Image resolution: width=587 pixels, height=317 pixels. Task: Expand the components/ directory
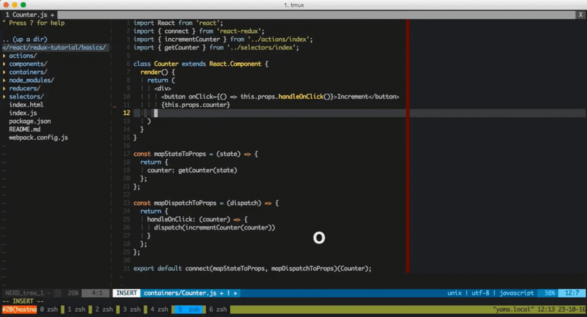28,64
